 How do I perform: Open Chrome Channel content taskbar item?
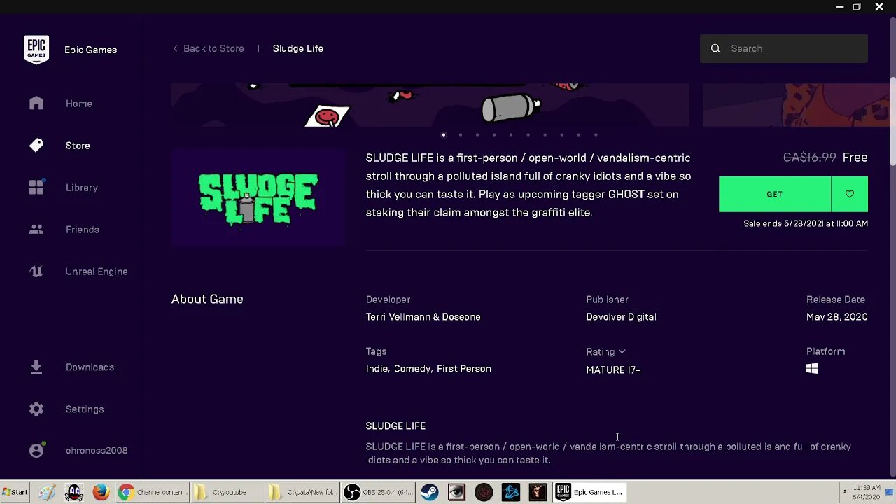tap(153, 492)
